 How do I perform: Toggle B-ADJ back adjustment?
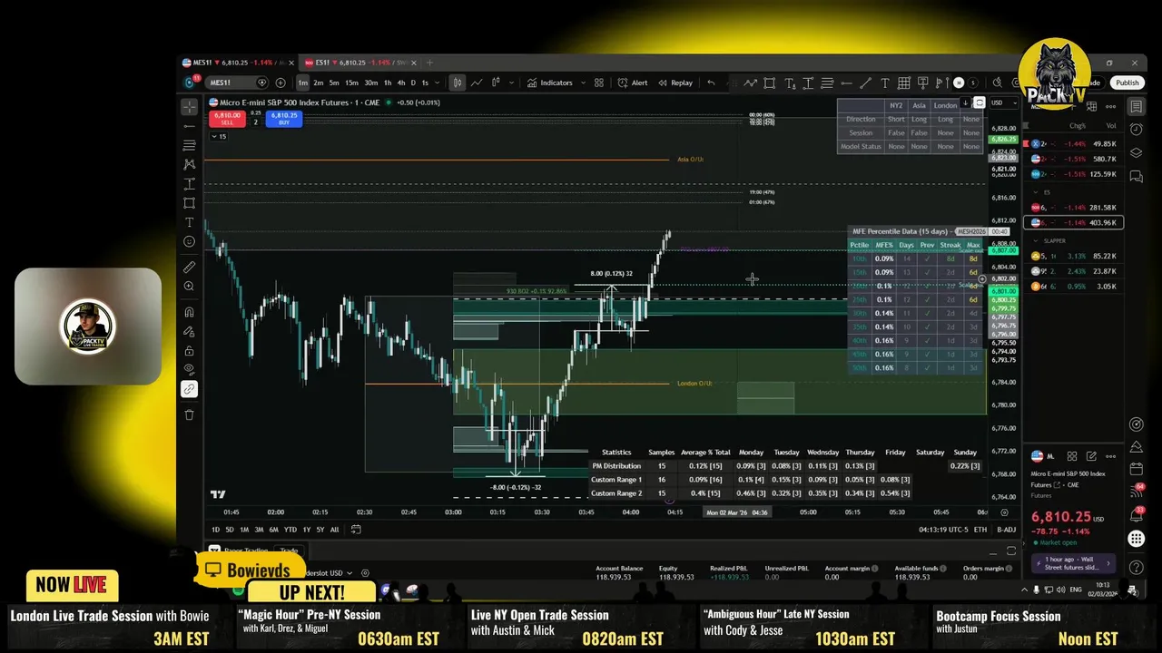click(x=1007, y=530)
